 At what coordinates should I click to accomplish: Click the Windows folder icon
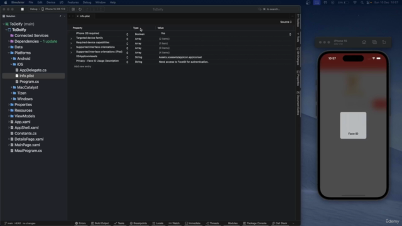14,99
